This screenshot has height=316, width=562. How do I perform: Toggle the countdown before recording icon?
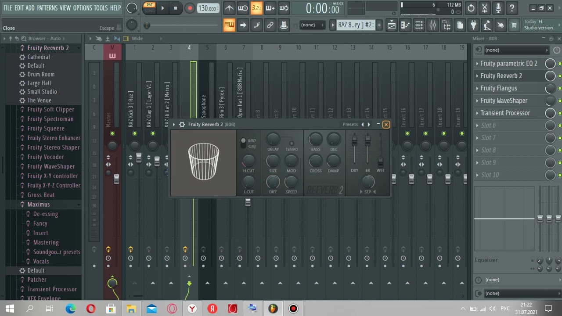[x=256, y=8]
